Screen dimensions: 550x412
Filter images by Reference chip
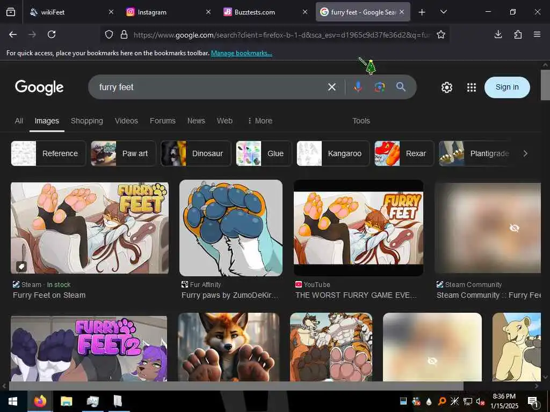(48, 153)
